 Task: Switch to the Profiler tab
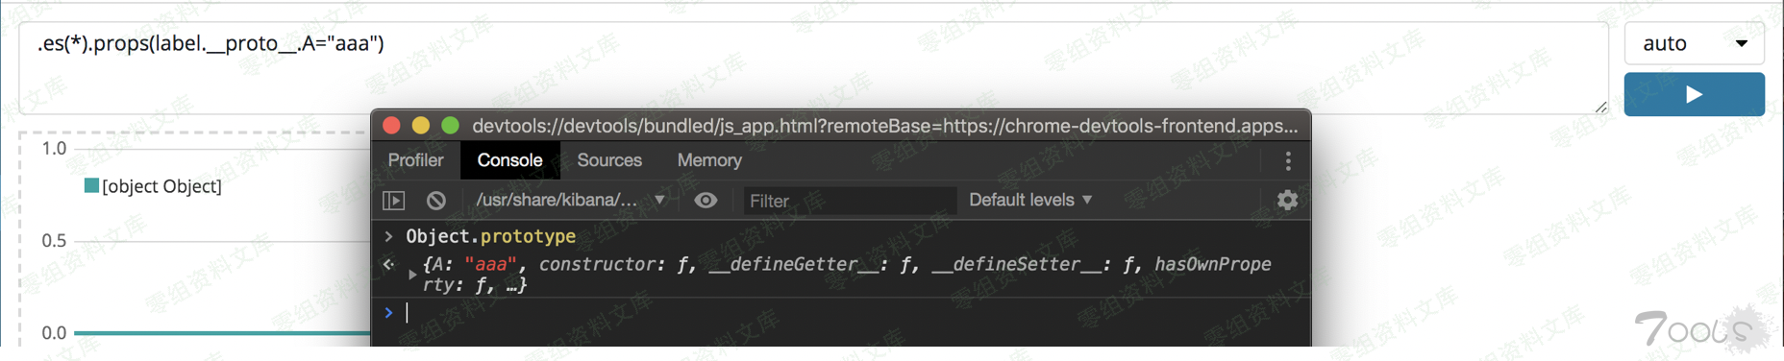coord(415,160)
